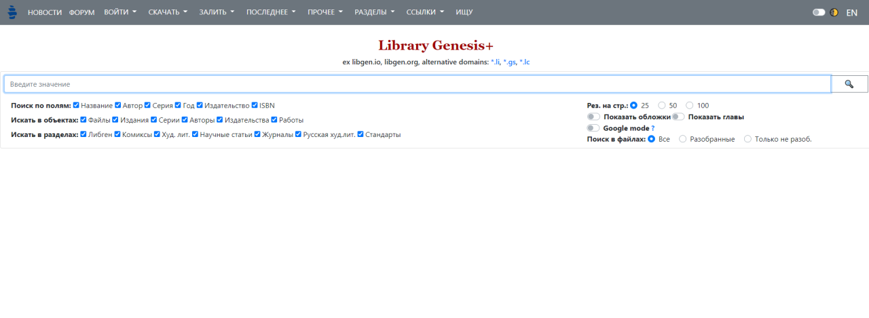Screen dimensions: 869x318
Task: Expand the ПРОЧЕЕ dropdown menu
Action: coord(325,12)
